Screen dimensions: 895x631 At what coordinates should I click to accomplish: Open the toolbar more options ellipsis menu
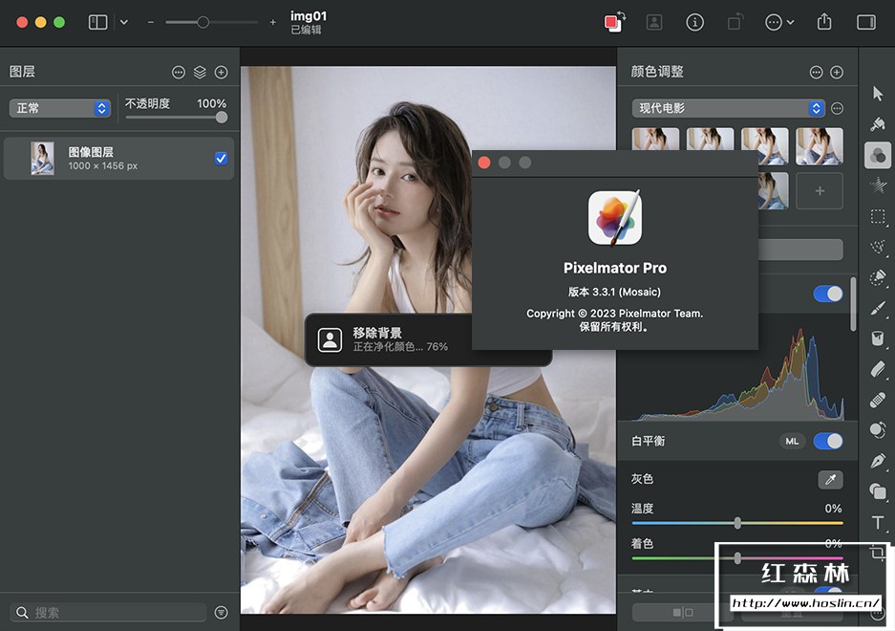778,22
